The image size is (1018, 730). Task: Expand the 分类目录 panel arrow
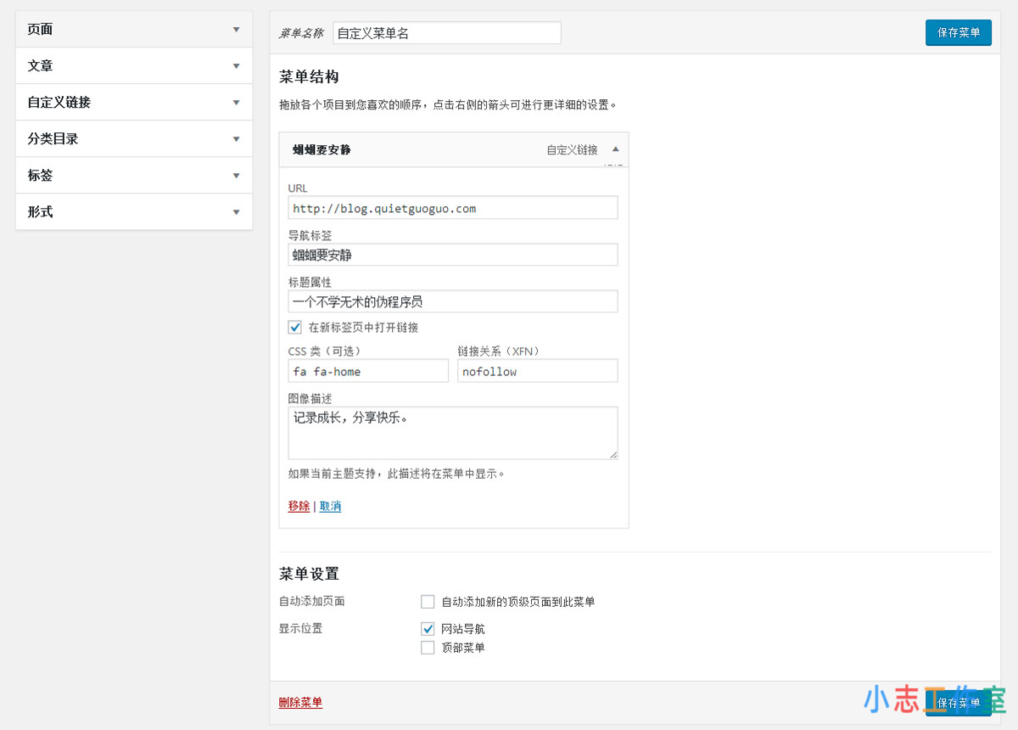click(237, 139)
